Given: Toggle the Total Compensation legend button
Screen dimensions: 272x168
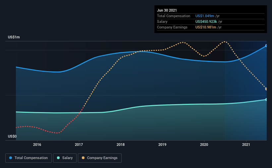Looking at the screenshot, I should point(28,158).
